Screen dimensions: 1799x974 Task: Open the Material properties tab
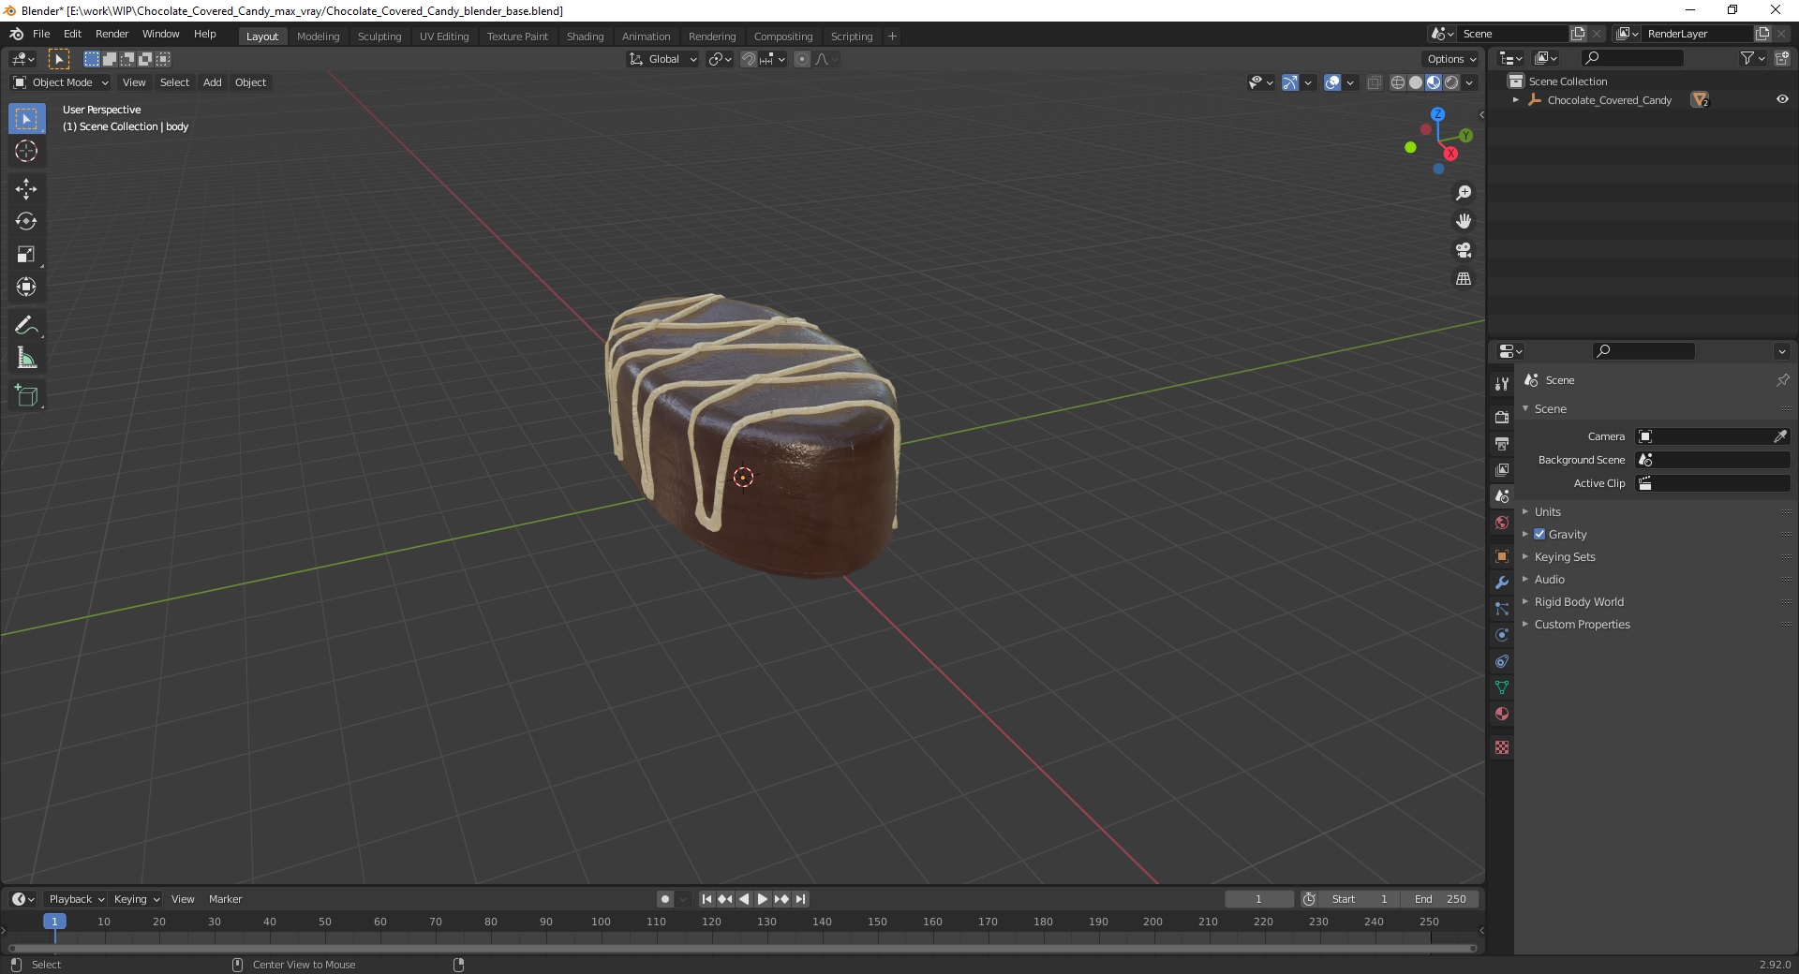[1502, 714]
